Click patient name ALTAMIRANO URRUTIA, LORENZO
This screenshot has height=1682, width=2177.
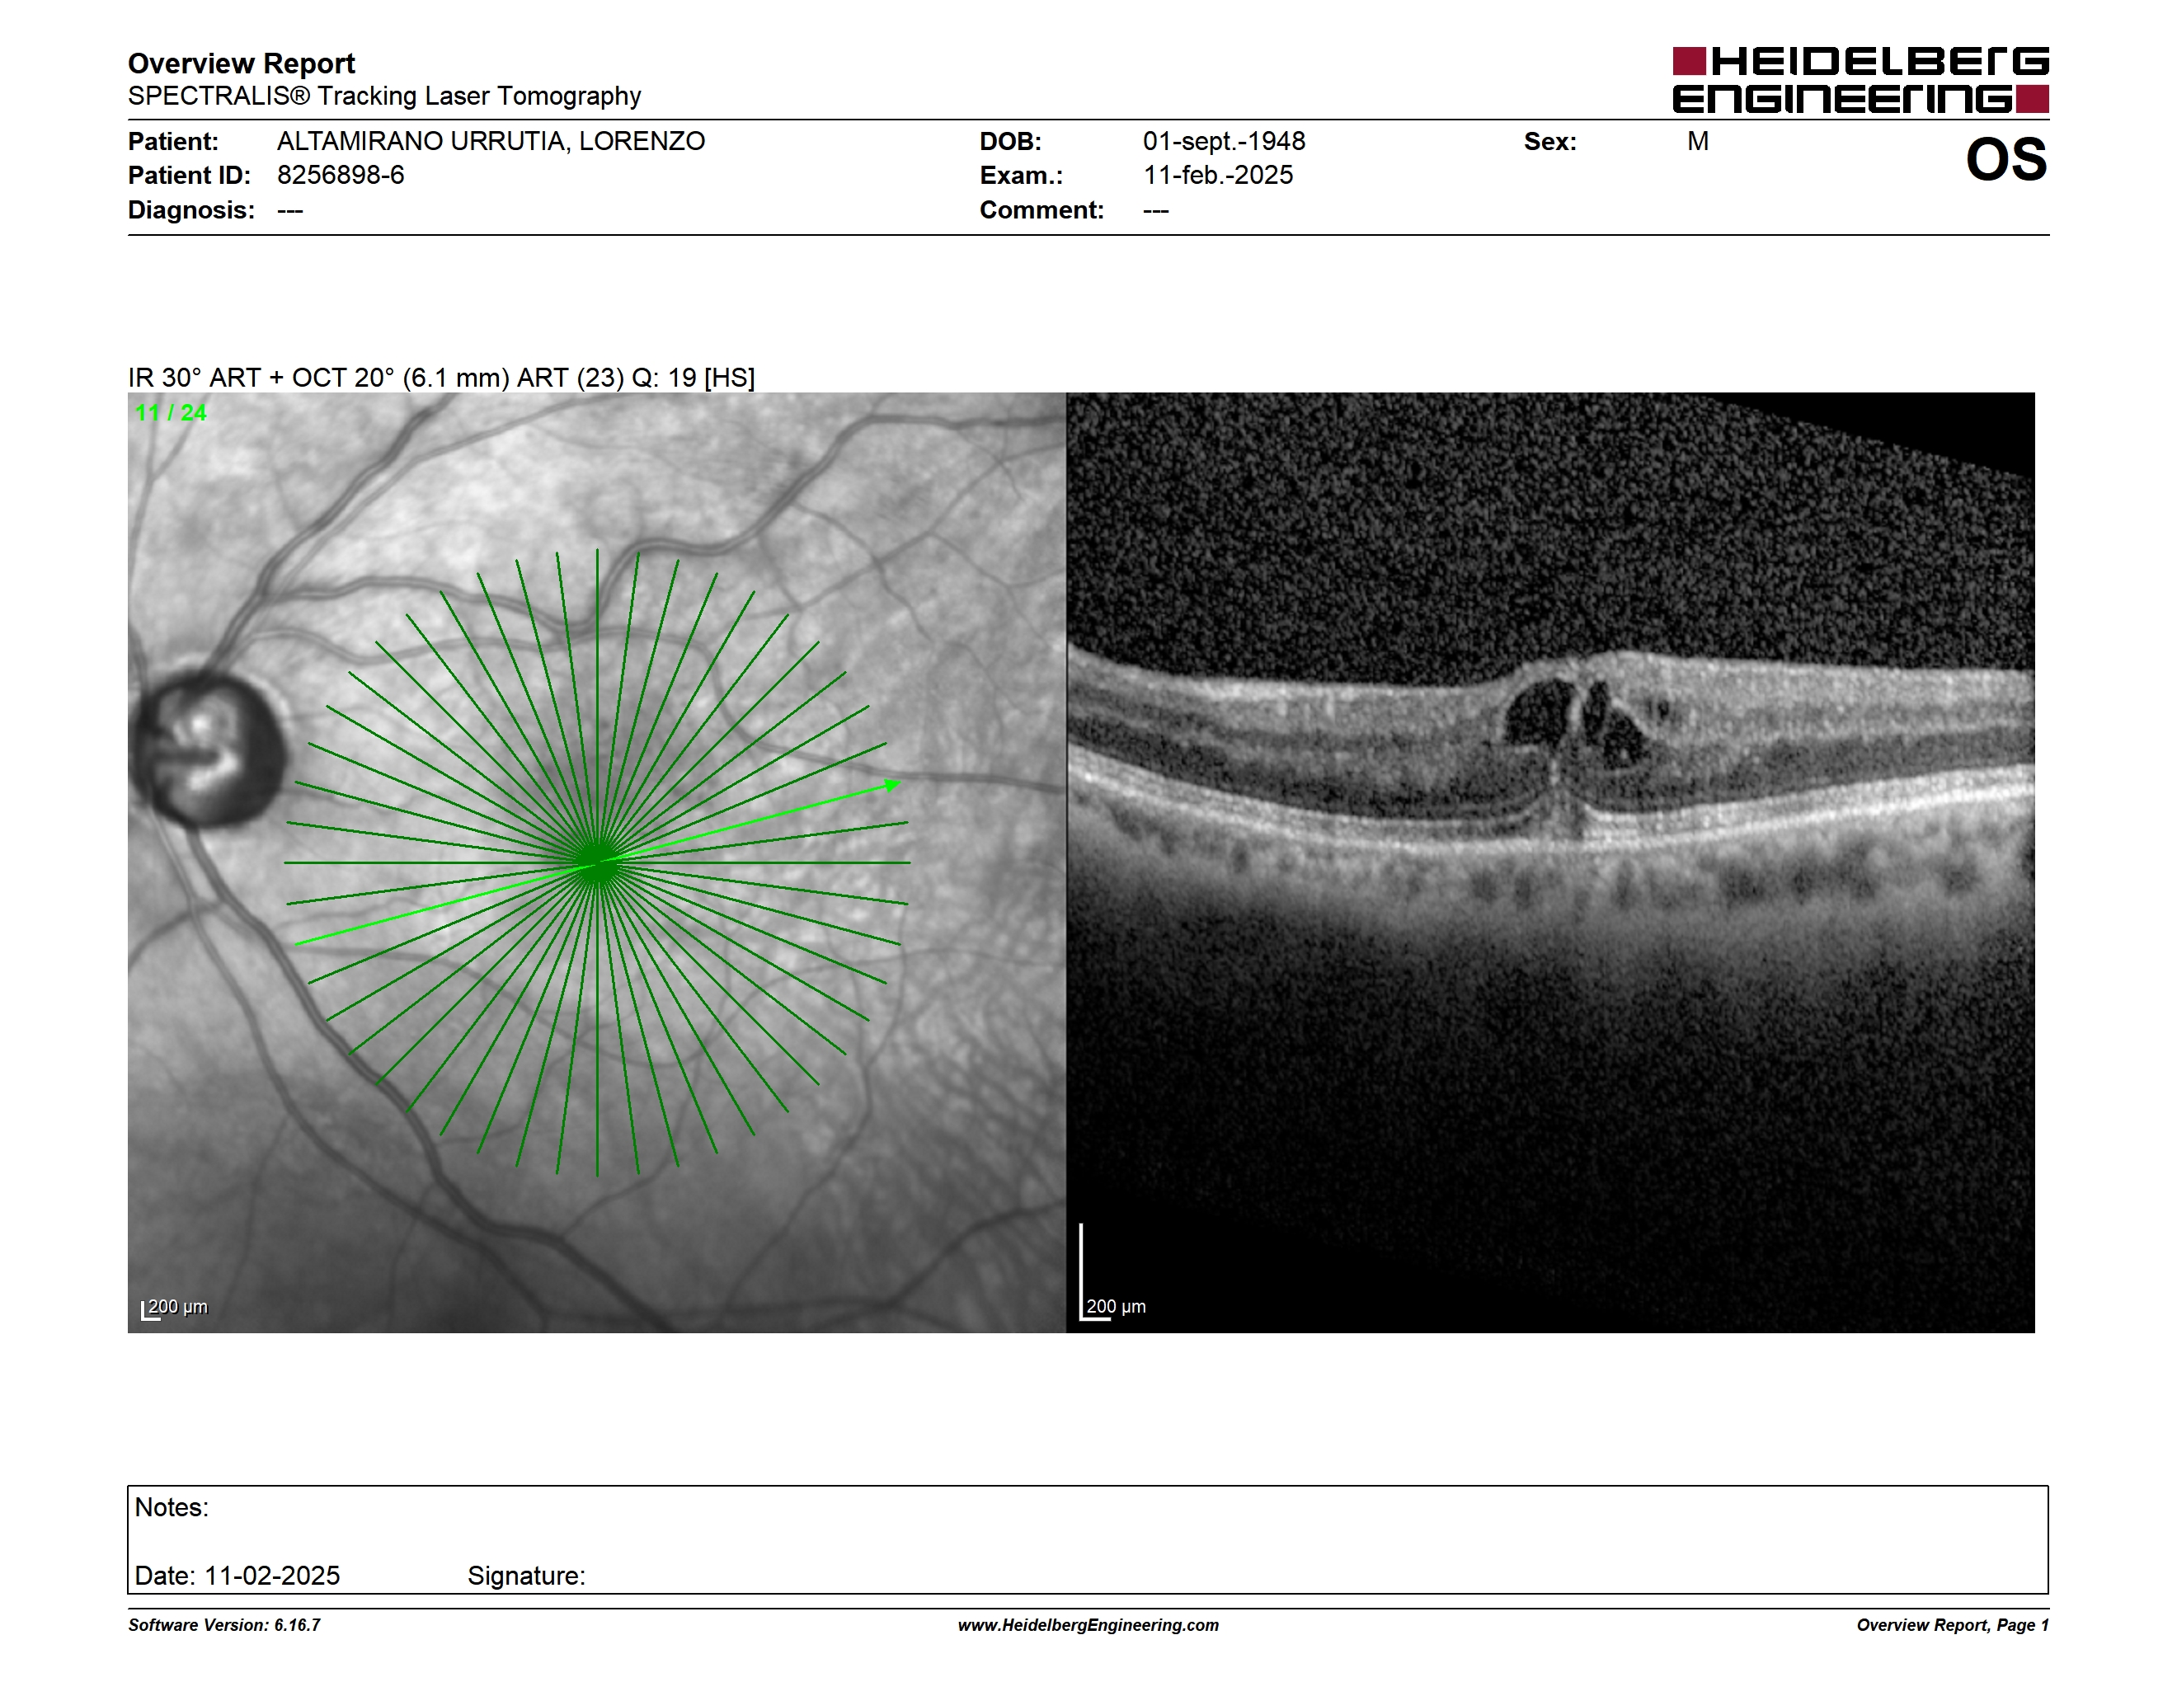click(491, 142)
